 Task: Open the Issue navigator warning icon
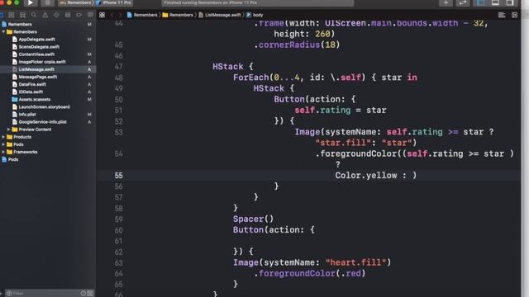pos(45,15)
